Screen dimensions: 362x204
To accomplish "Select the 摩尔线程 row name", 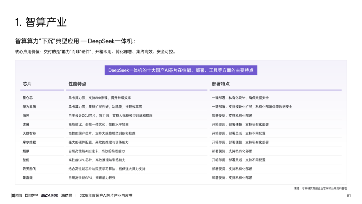I will (29, 142).
